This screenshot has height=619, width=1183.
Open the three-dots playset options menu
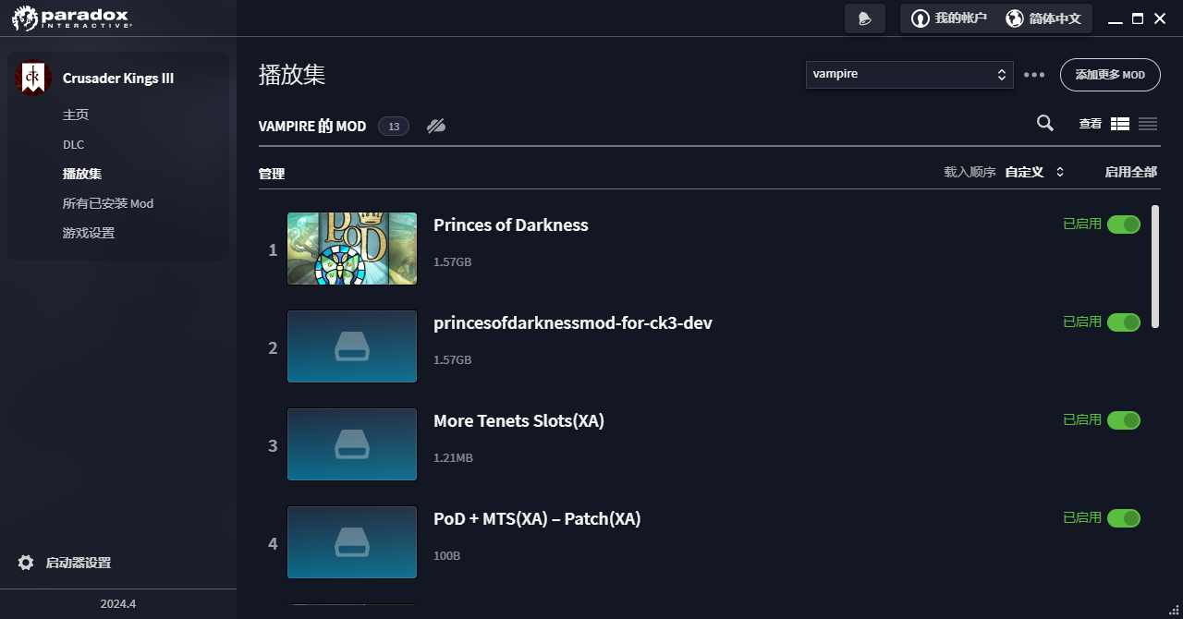[1034, 75]
